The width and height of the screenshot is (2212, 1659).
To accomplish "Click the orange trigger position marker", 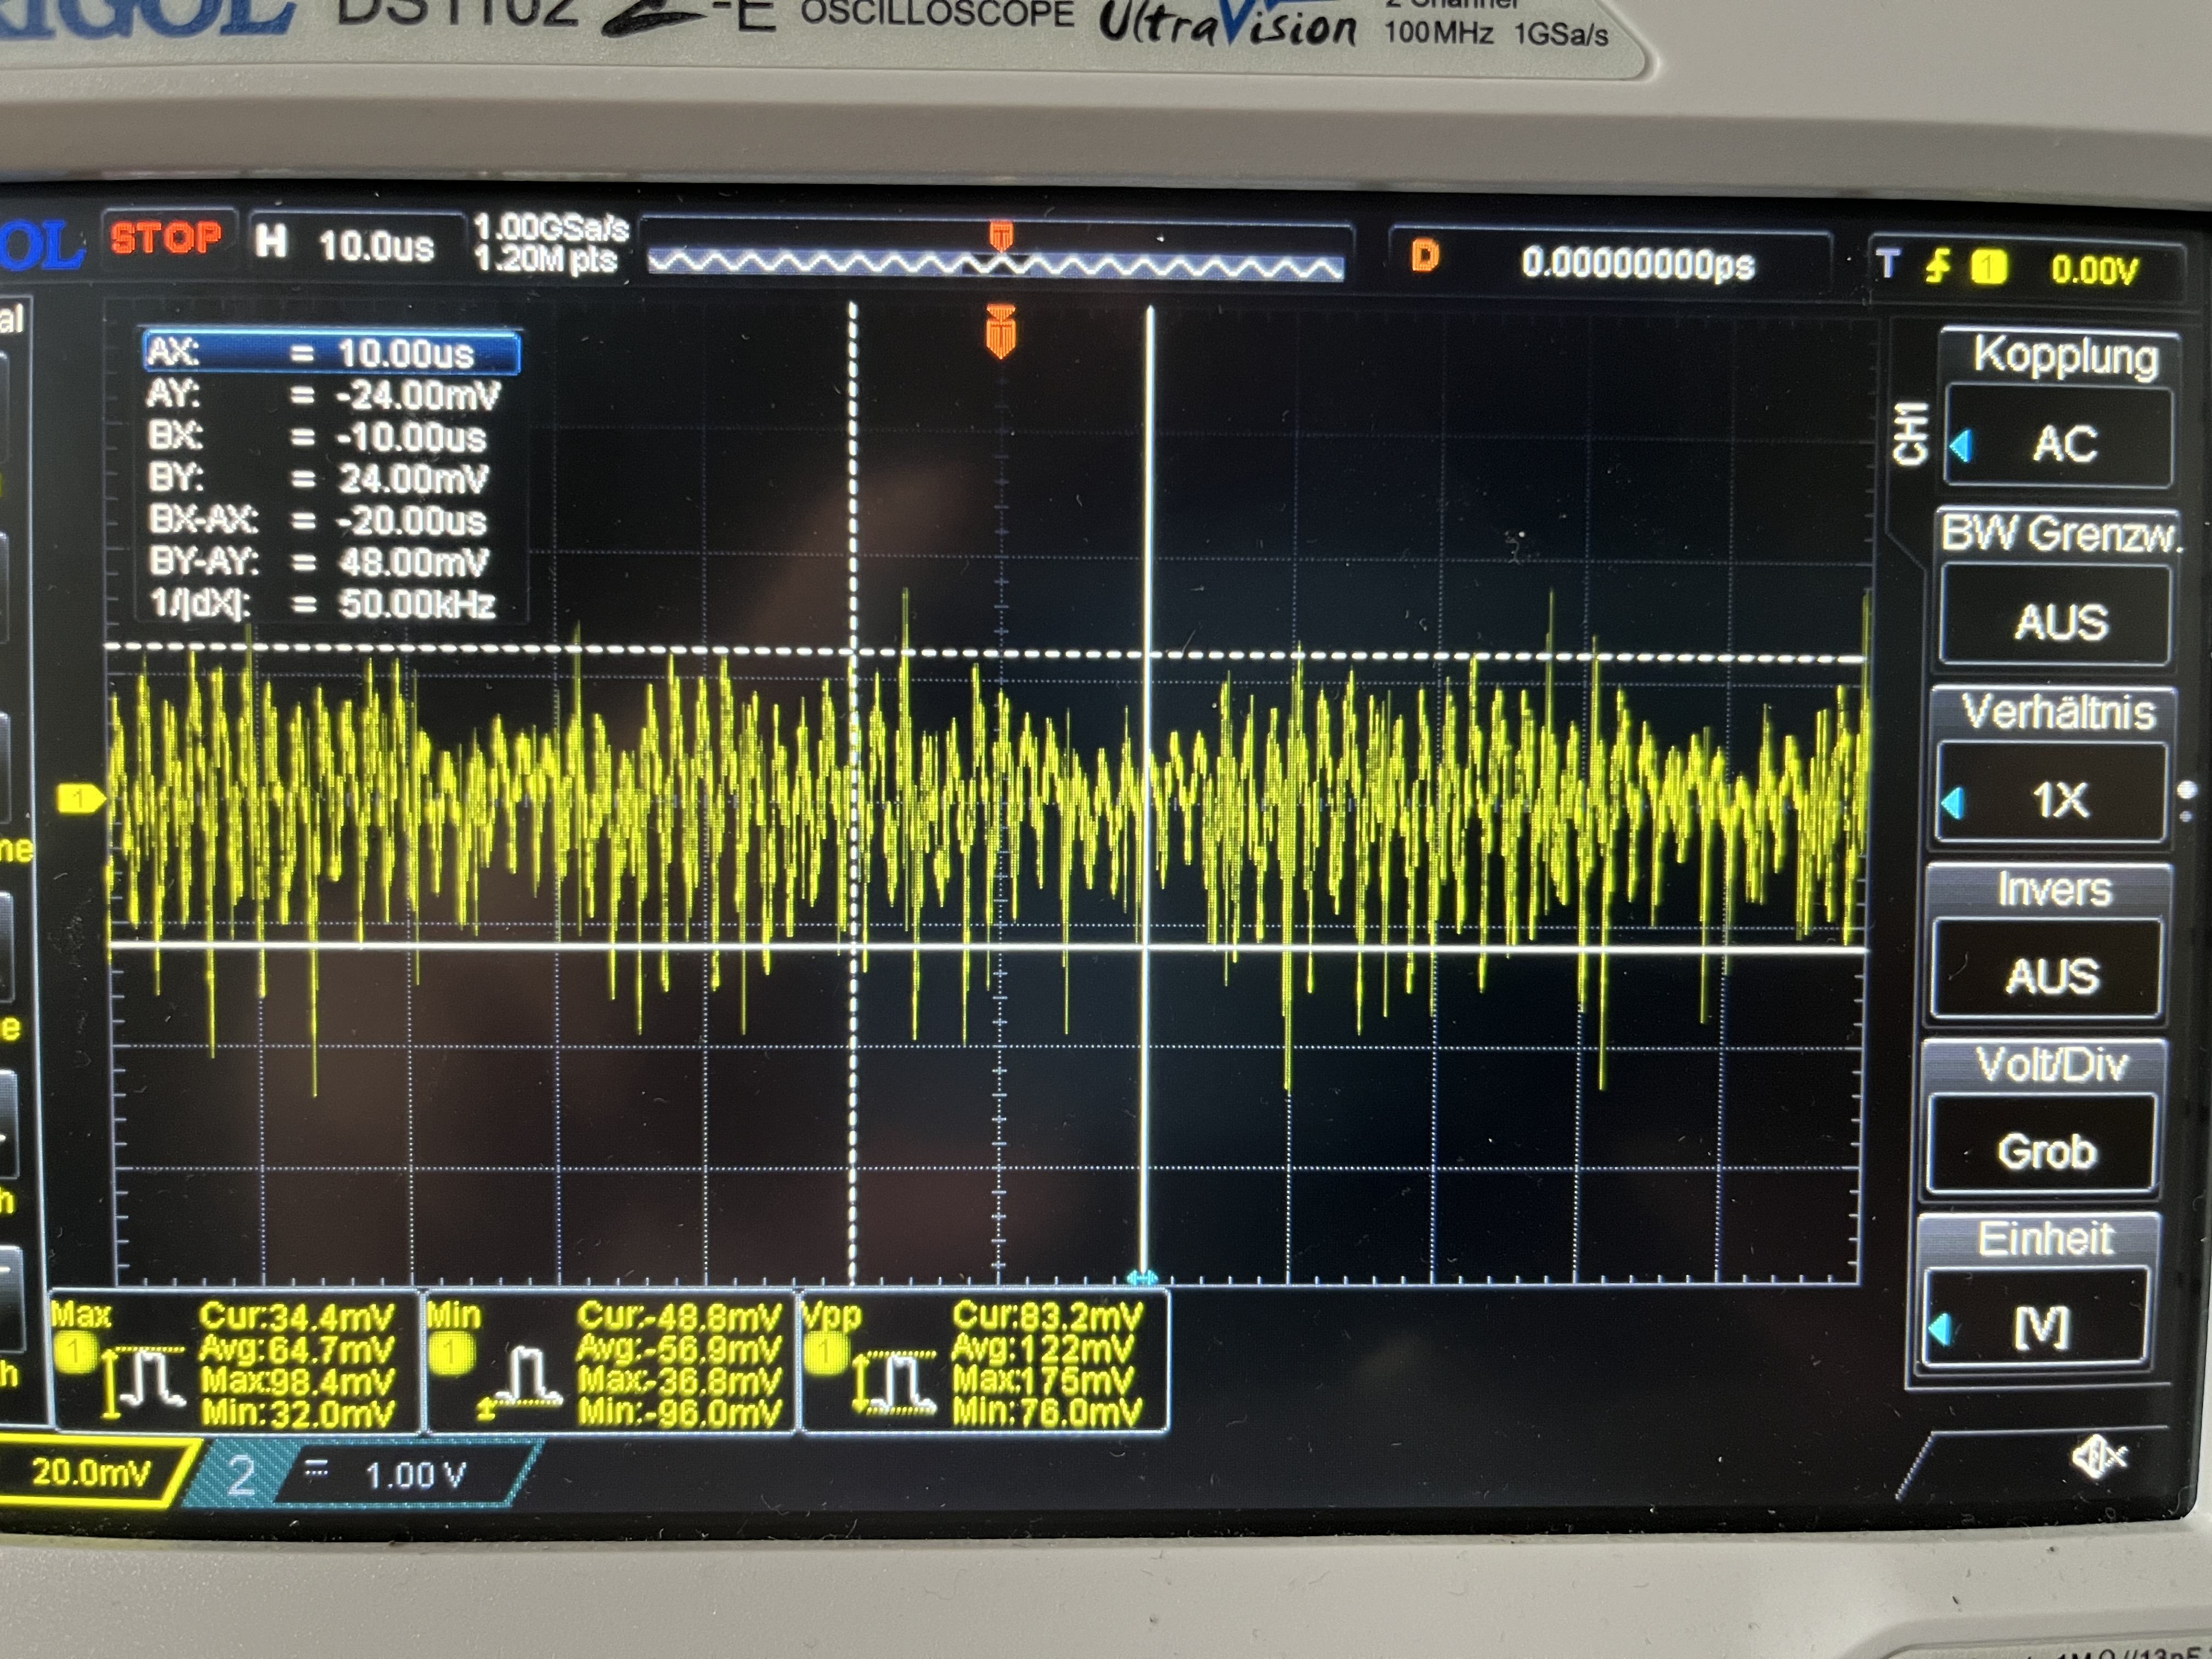I will click(1001, 333).
